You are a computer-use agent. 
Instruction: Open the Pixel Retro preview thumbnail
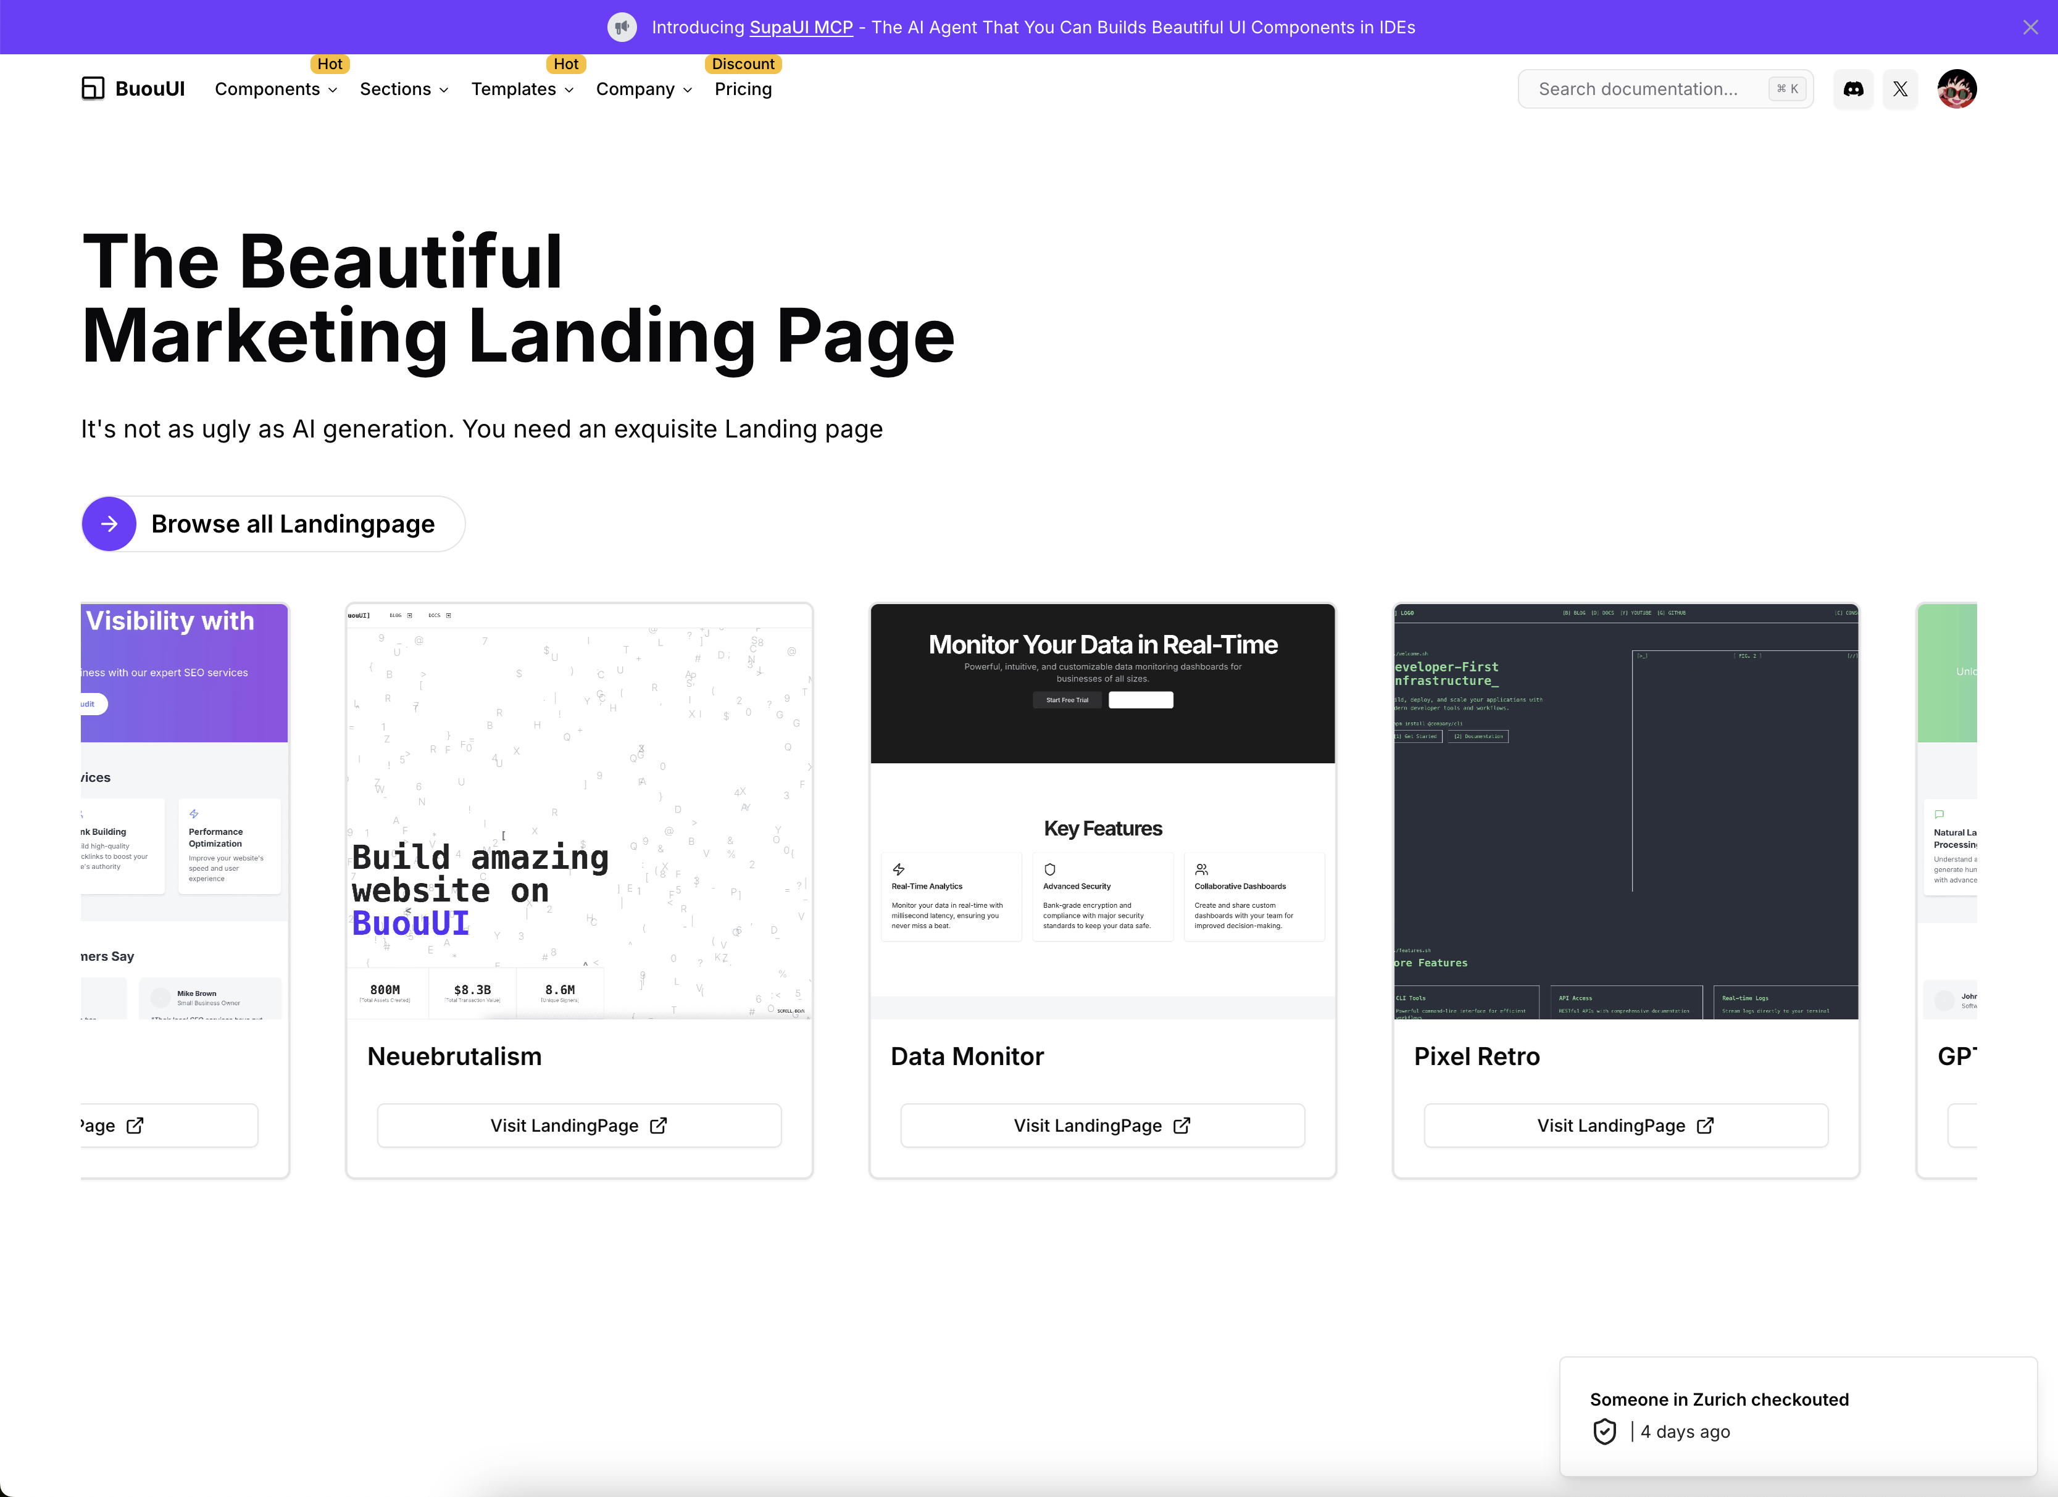click(x=1625, y=811)
